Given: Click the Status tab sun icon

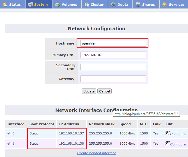Looking at the screenshot, I should pos(5,5).
